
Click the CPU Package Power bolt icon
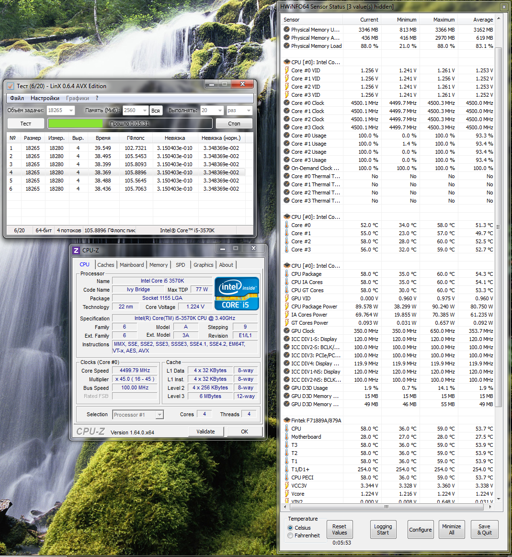pyautogui.click(x=287, y=307)
